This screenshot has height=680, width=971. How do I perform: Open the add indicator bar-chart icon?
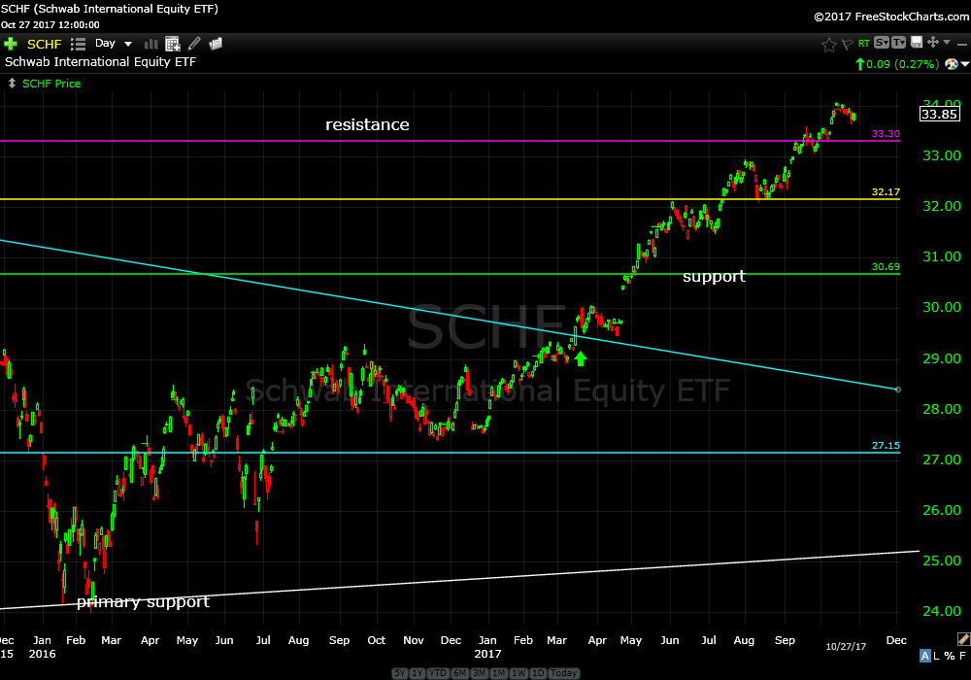[x=151, y=44]
